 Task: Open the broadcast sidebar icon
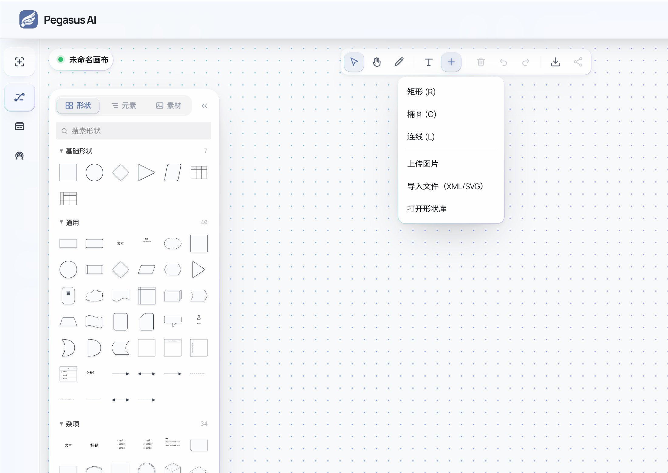pyautogui.click(x=19, y=156)
